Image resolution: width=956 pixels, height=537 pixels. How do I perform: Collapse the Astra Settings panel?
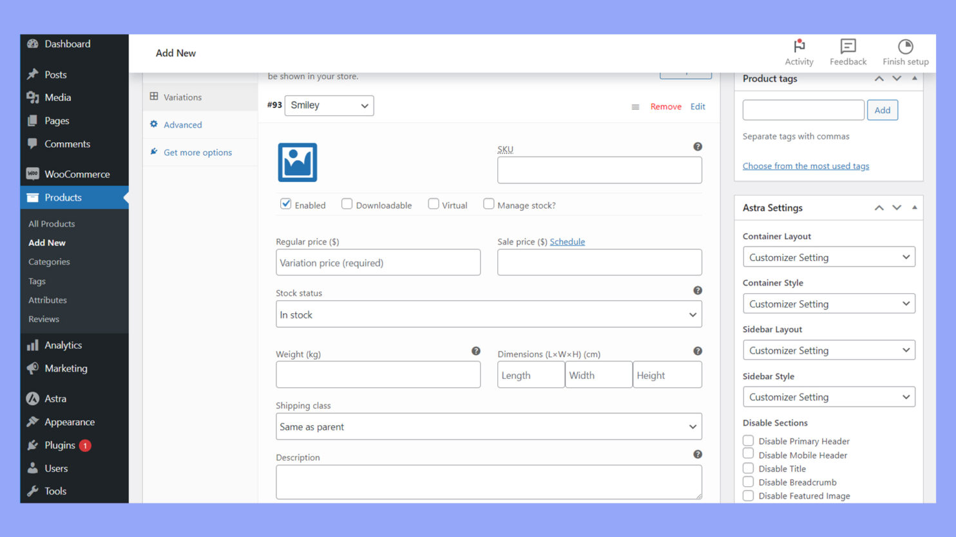[x=915, y=207]
